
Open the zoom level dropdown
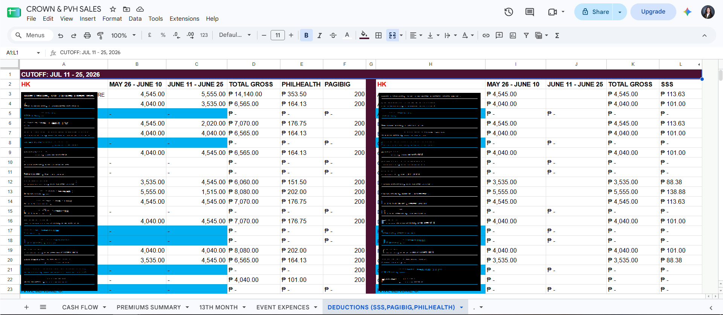(x=123, y=35)
